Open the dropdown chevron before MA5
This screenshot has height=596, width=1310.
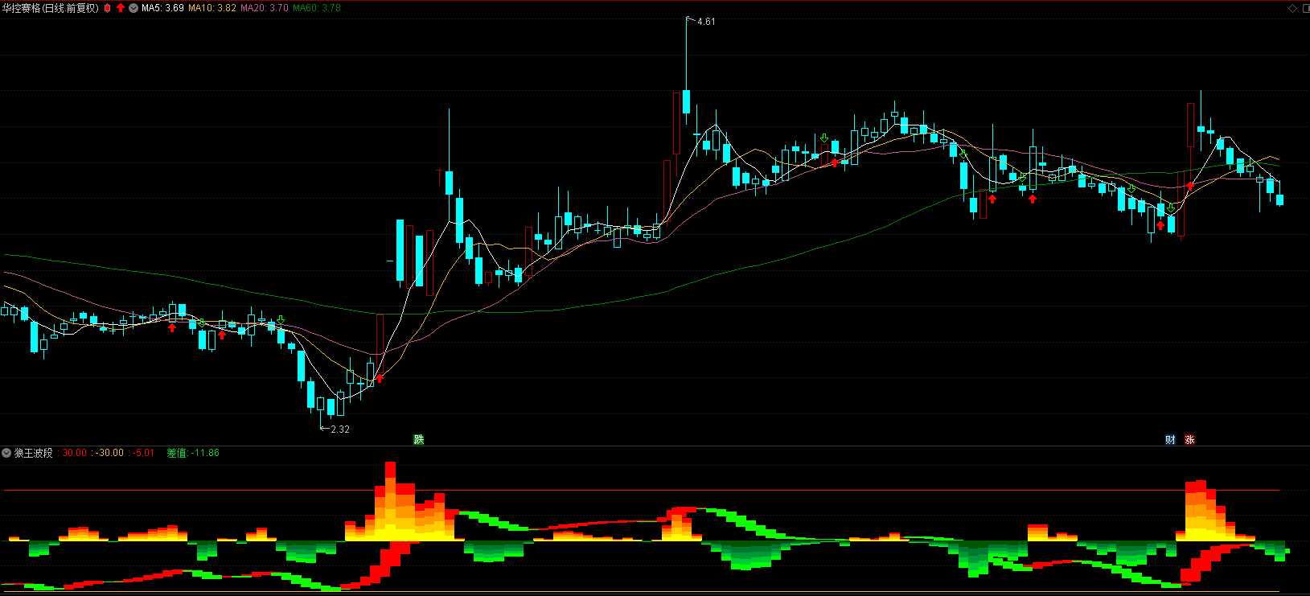133,8
